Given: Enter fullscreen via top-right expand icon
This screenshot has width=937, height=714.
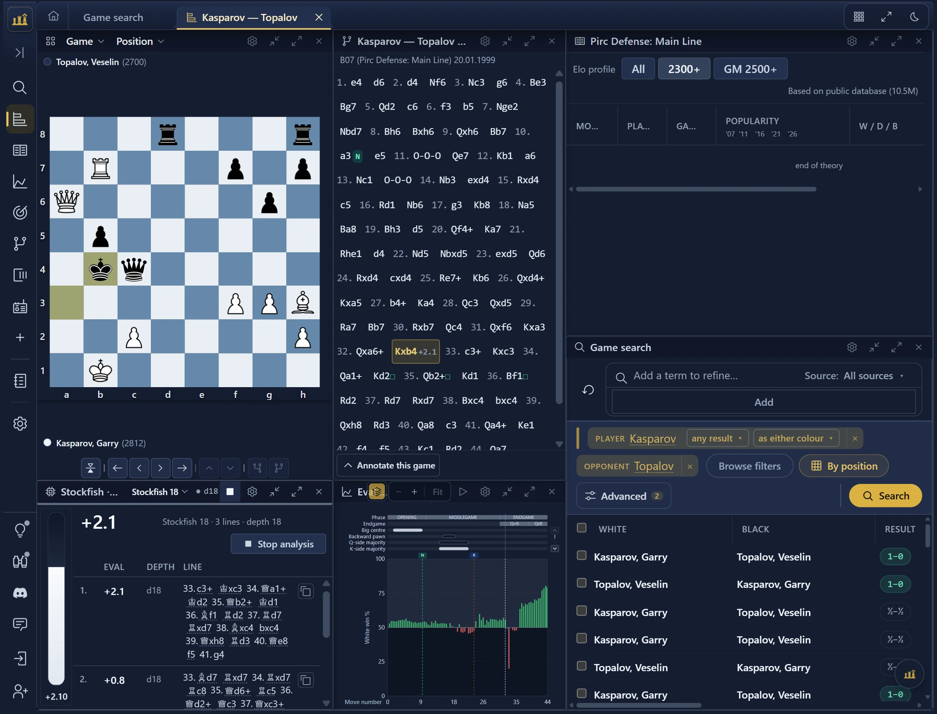Looking at the screenshot, I should coord(887,17).
